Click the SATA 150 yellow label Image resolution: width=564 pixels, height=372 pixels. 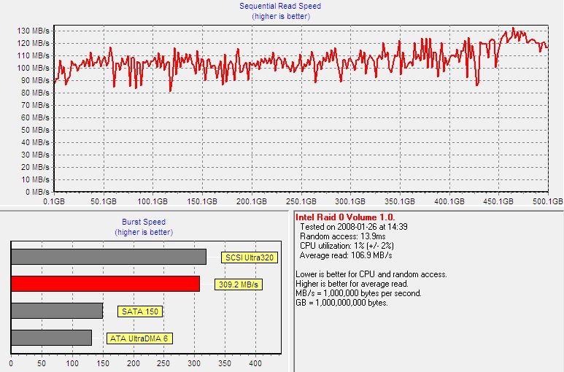click(x=139, y=311)
